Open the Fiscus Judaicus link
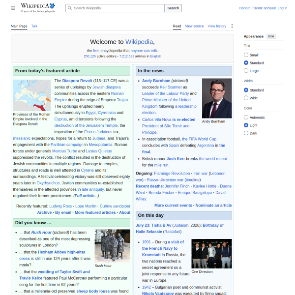Viewport: 295px width, 295px height. [x=98, y=132]
